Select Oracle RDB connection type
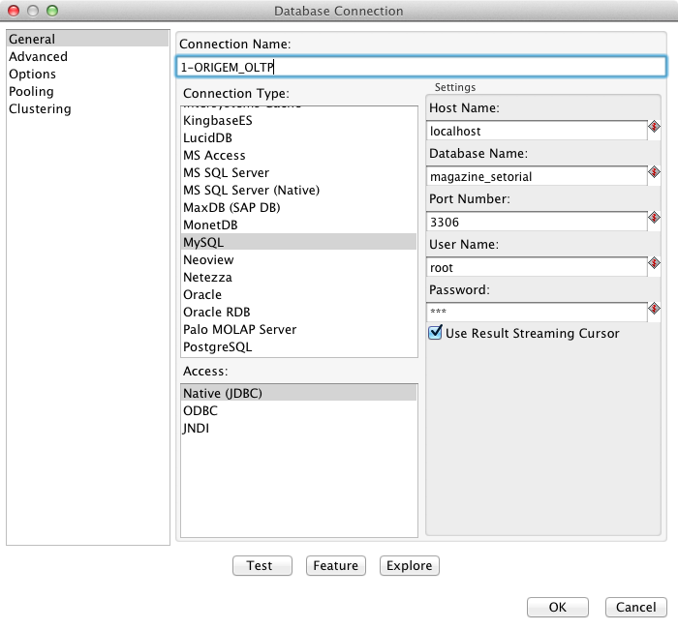This screenshot has width=678, height=629. coord(298,312)
